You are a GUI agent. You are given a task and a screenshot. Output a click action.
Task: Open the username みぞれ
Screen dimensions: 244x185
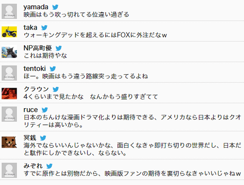(33, 166)
